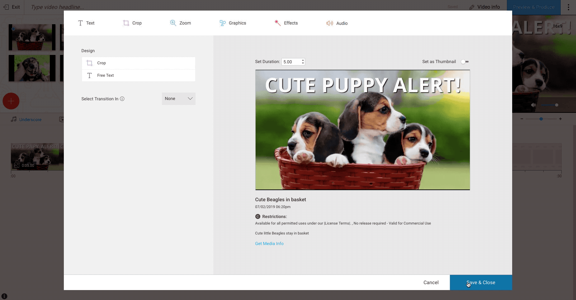Click Preview & Produce button

pyautogui.click(x=534, y=7)
